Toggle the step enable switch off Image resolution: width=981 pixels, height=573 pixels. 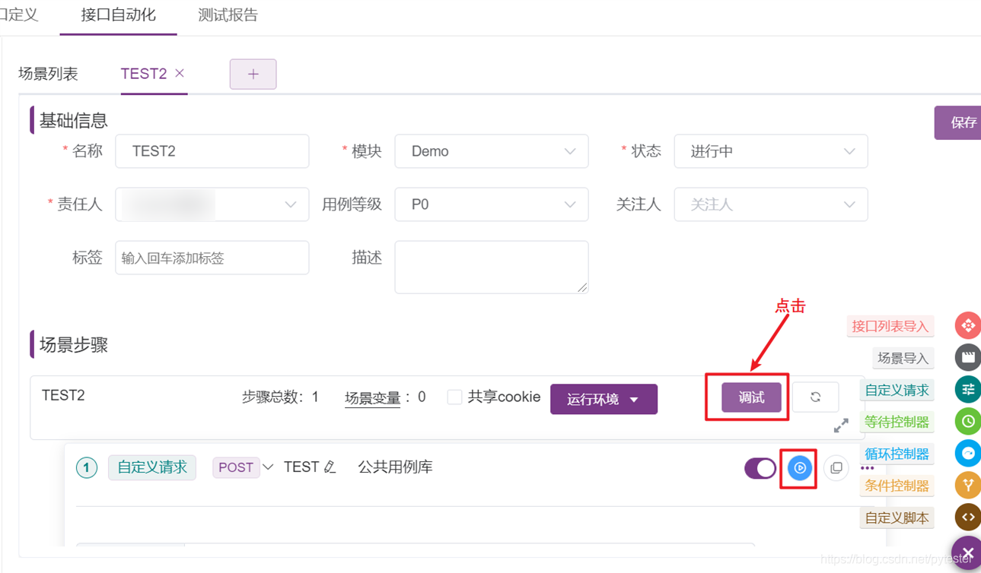(x=760, y=468)
